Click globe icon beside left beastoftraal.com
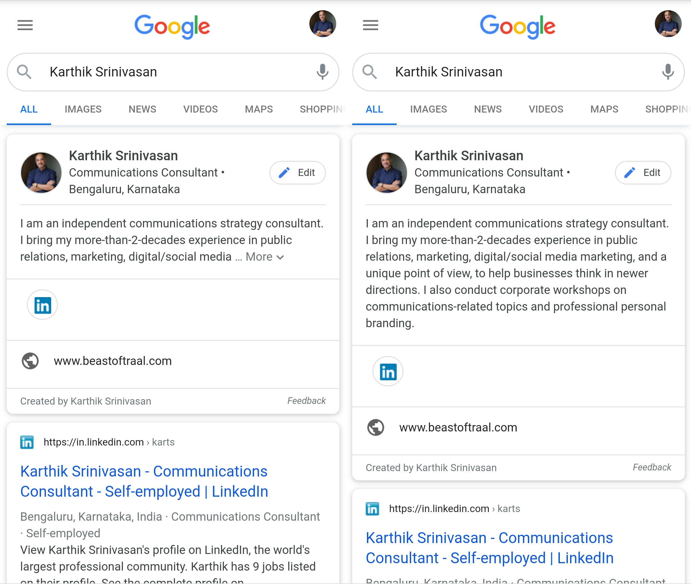The width and height of the screenshot is (691, 584). pyautogui.click(x=30, y=361)
